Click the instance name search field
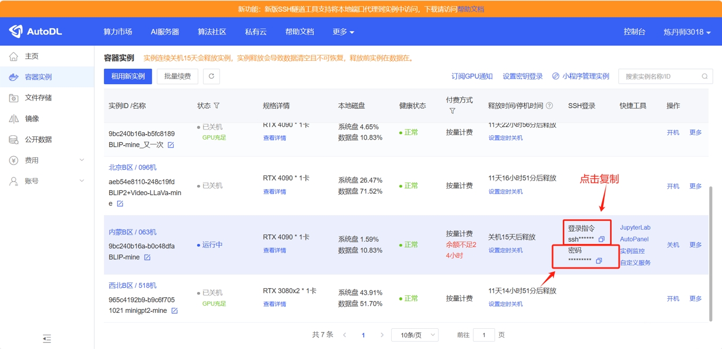 (660, 76)
